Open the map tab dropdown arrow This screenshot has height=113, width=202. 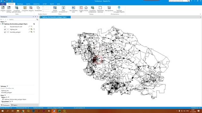click(x=68, y=17)
